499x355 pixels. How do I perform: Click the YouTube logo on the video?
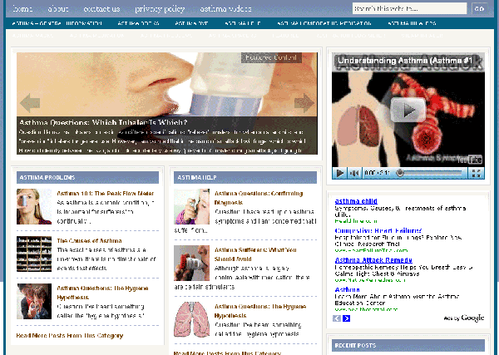click(469, 160)
